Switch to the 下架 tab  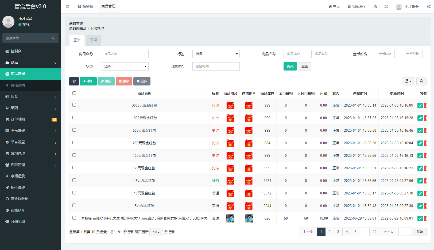[x=94, y=40]
